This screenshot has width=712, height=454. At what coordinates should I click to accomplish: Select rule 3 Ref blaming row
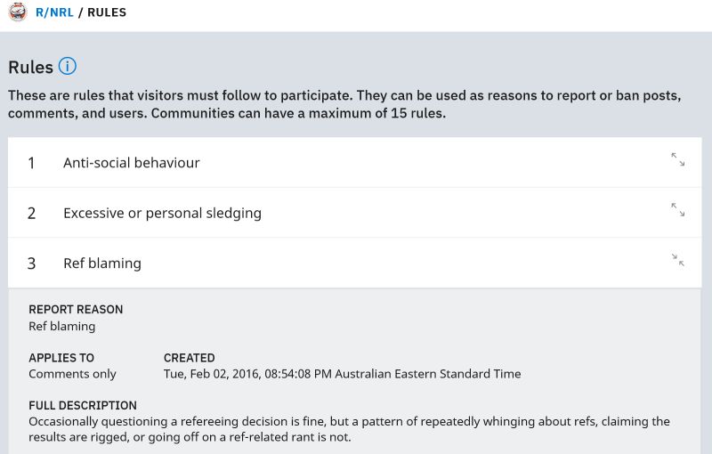(354, 263)
